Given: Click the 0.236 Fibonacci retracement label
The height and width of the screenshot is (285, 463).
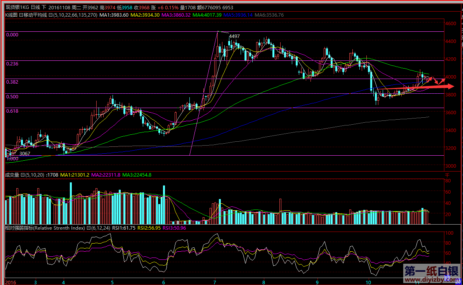Looking at the screenshot, I should click(12, 64).
